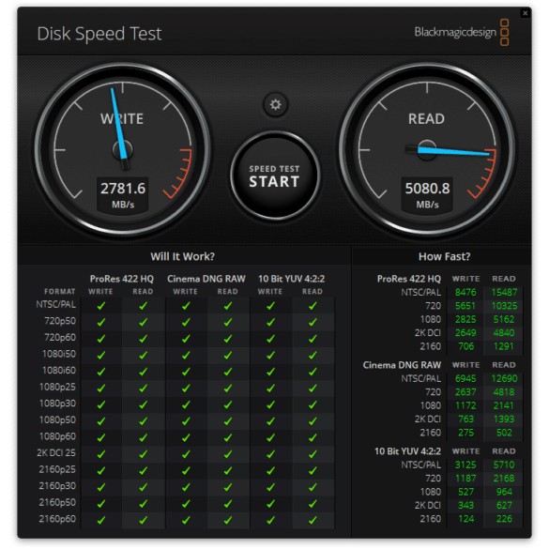Click the write speed value 2781.6
Screen dimensions: 549x549
123,189
